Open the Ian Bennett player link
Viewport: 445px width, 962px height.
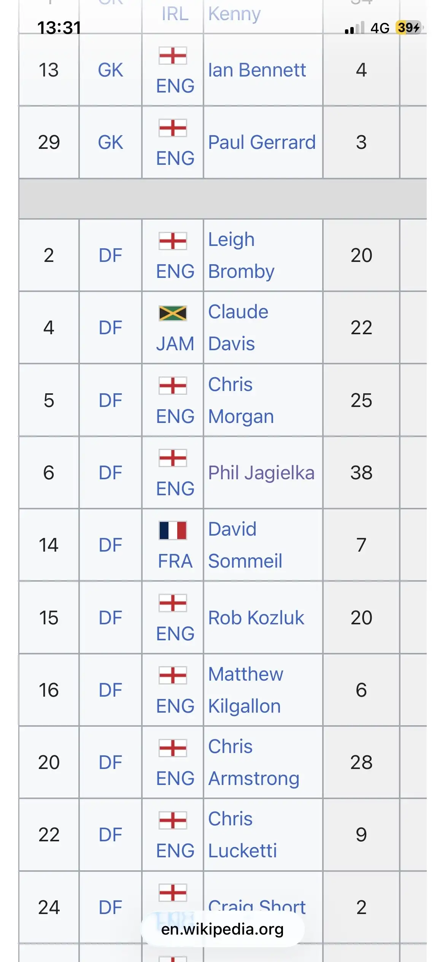pyautogui.click(x=257, y=70)
